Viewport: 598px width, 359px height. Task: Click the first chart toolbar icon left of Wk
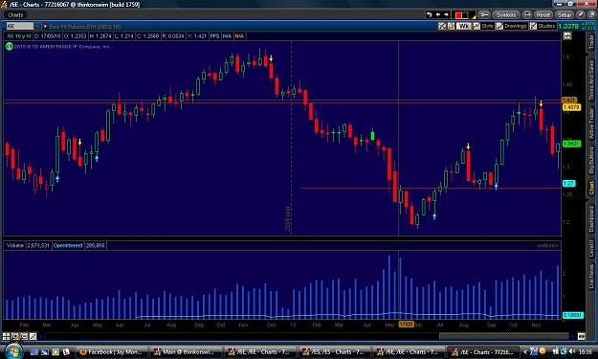[442, 26]
